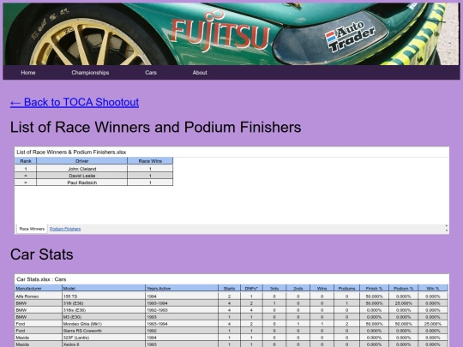Click the Car Stats section heading
The image size is (463, 347).
point(42,254)
